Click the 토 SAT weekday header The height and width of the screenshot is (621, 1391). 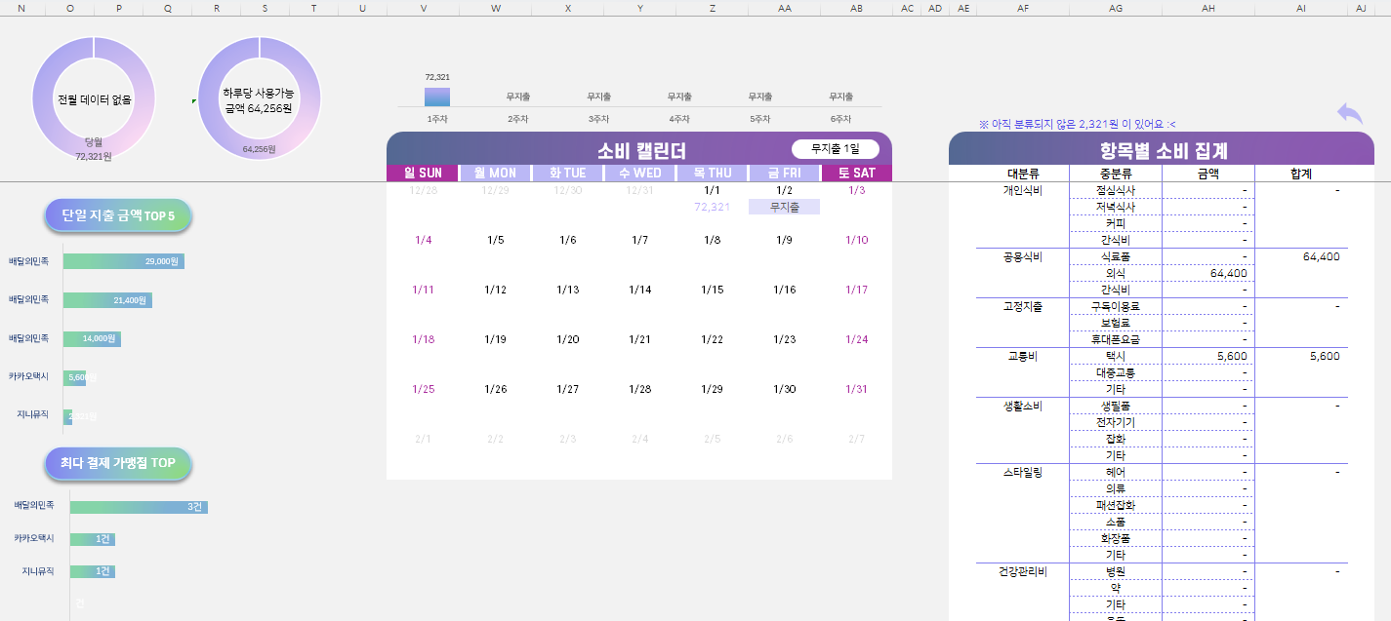[x=856, y=174]
